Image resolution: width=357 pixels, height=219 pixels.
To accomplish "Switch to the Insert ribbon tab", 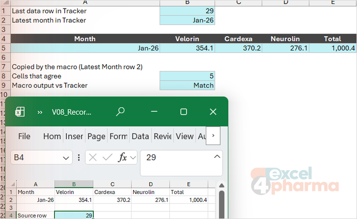I will 74,136.
